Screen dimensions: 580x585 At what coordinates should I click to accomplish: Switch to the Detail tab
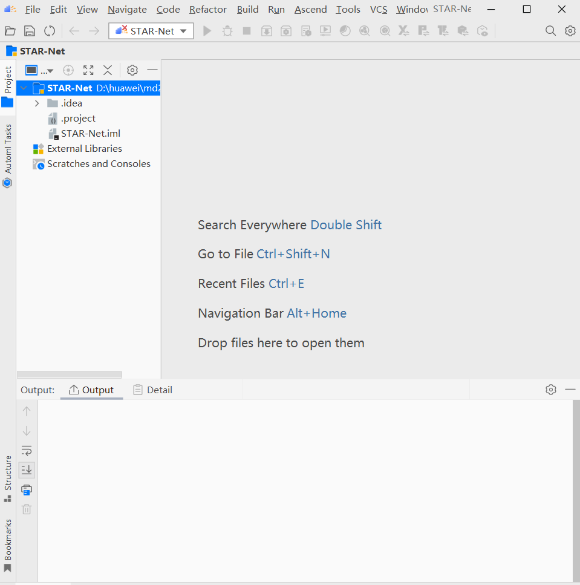(153, 390)
